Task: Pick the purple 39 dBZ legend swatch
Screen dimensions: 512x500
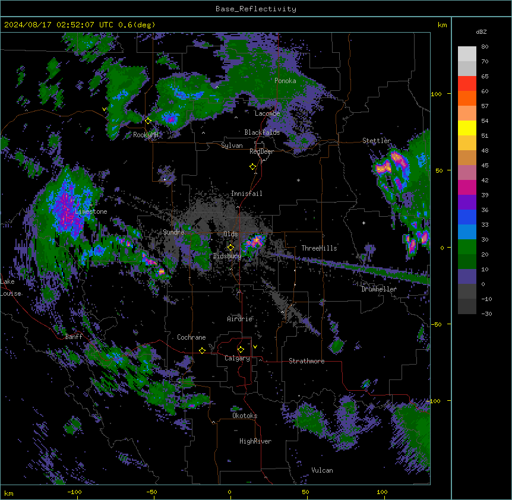Action: (x=467, y=202)
